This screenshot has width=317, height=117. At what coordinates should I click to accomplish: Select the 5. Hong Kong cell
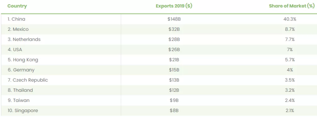pyautogui.click(x=23, y=60)
